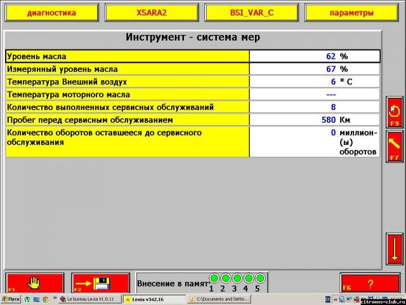Image resolution: width=406 pixels, height=305 pixels.
Task: Click the show desktop quick launch icon
Action: [x=36, y=299]
